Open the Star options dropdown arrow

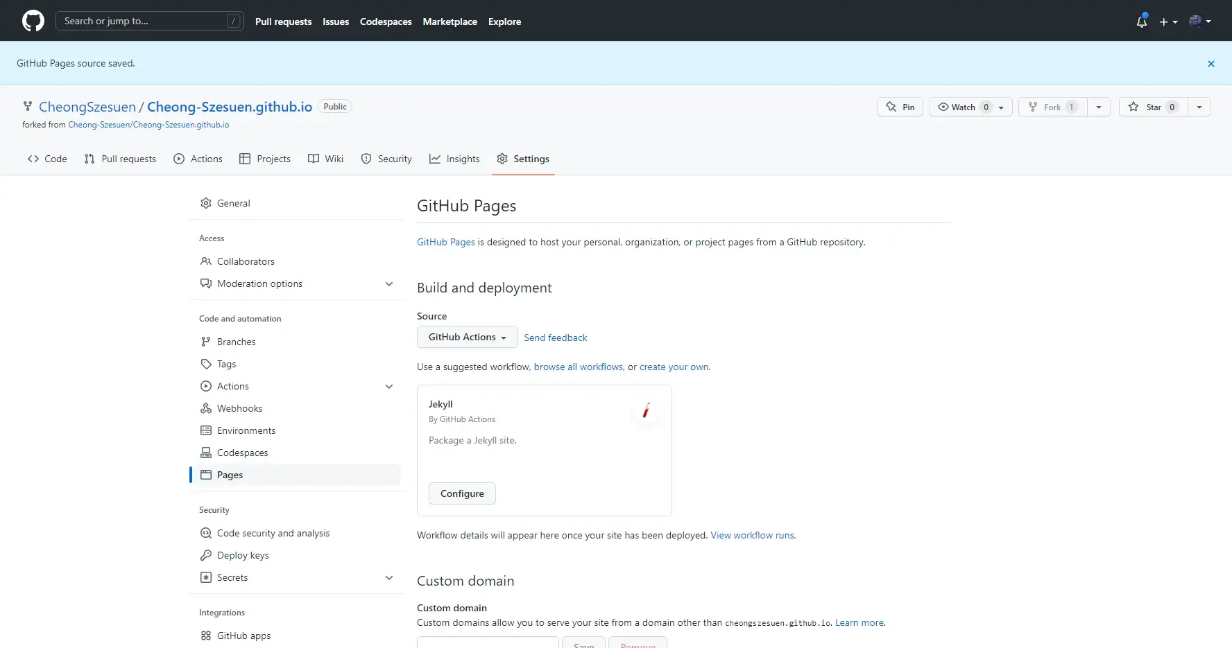1199,107
